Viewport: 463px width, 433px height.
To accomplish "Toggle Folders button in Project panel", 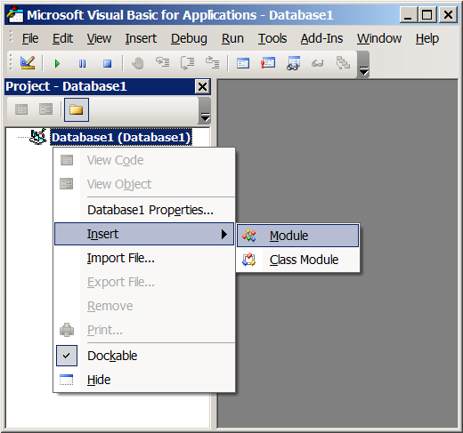I will [77, 109].
